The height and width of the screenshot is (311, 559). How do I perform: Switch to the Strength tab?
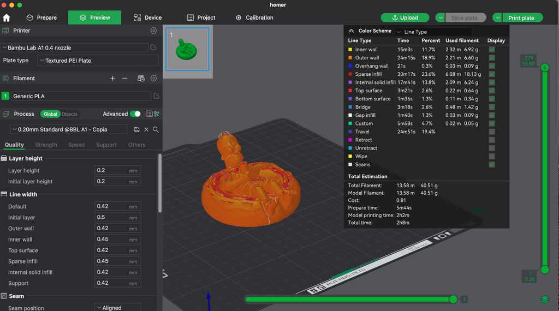tap(46, 145)
